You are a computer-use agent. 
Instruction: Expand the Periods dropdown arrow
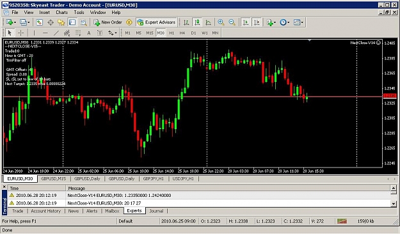point(289,22)
